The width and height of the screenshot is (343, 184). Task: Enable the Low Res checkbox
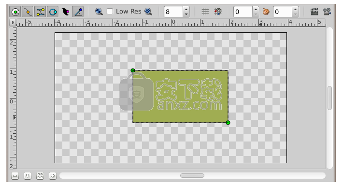pos(110,12)
